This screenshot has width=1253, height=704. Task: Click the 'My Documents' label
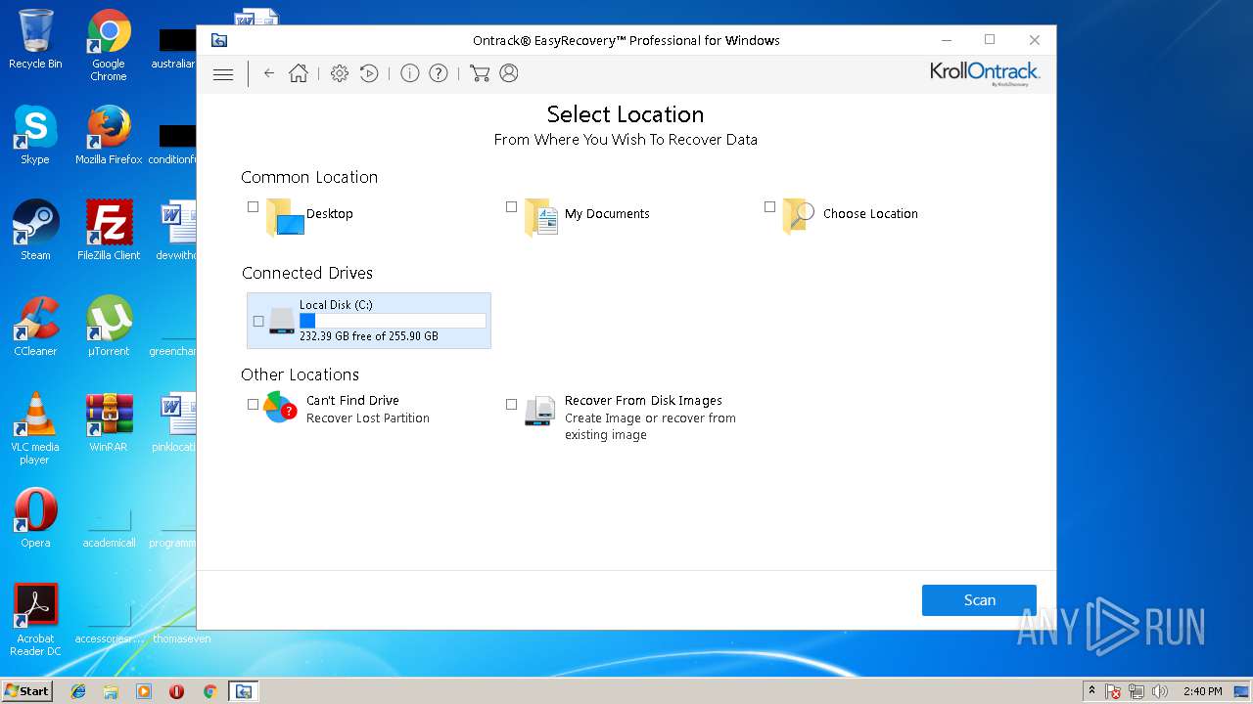(x=607, y=214)
